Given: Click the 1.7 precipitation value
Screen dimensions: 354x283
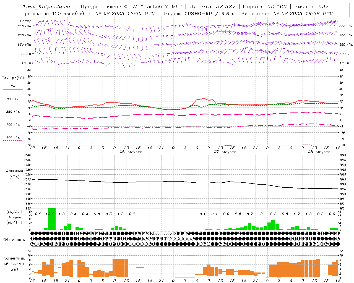Looking at the screenshot, I should (x=297, y=214).
